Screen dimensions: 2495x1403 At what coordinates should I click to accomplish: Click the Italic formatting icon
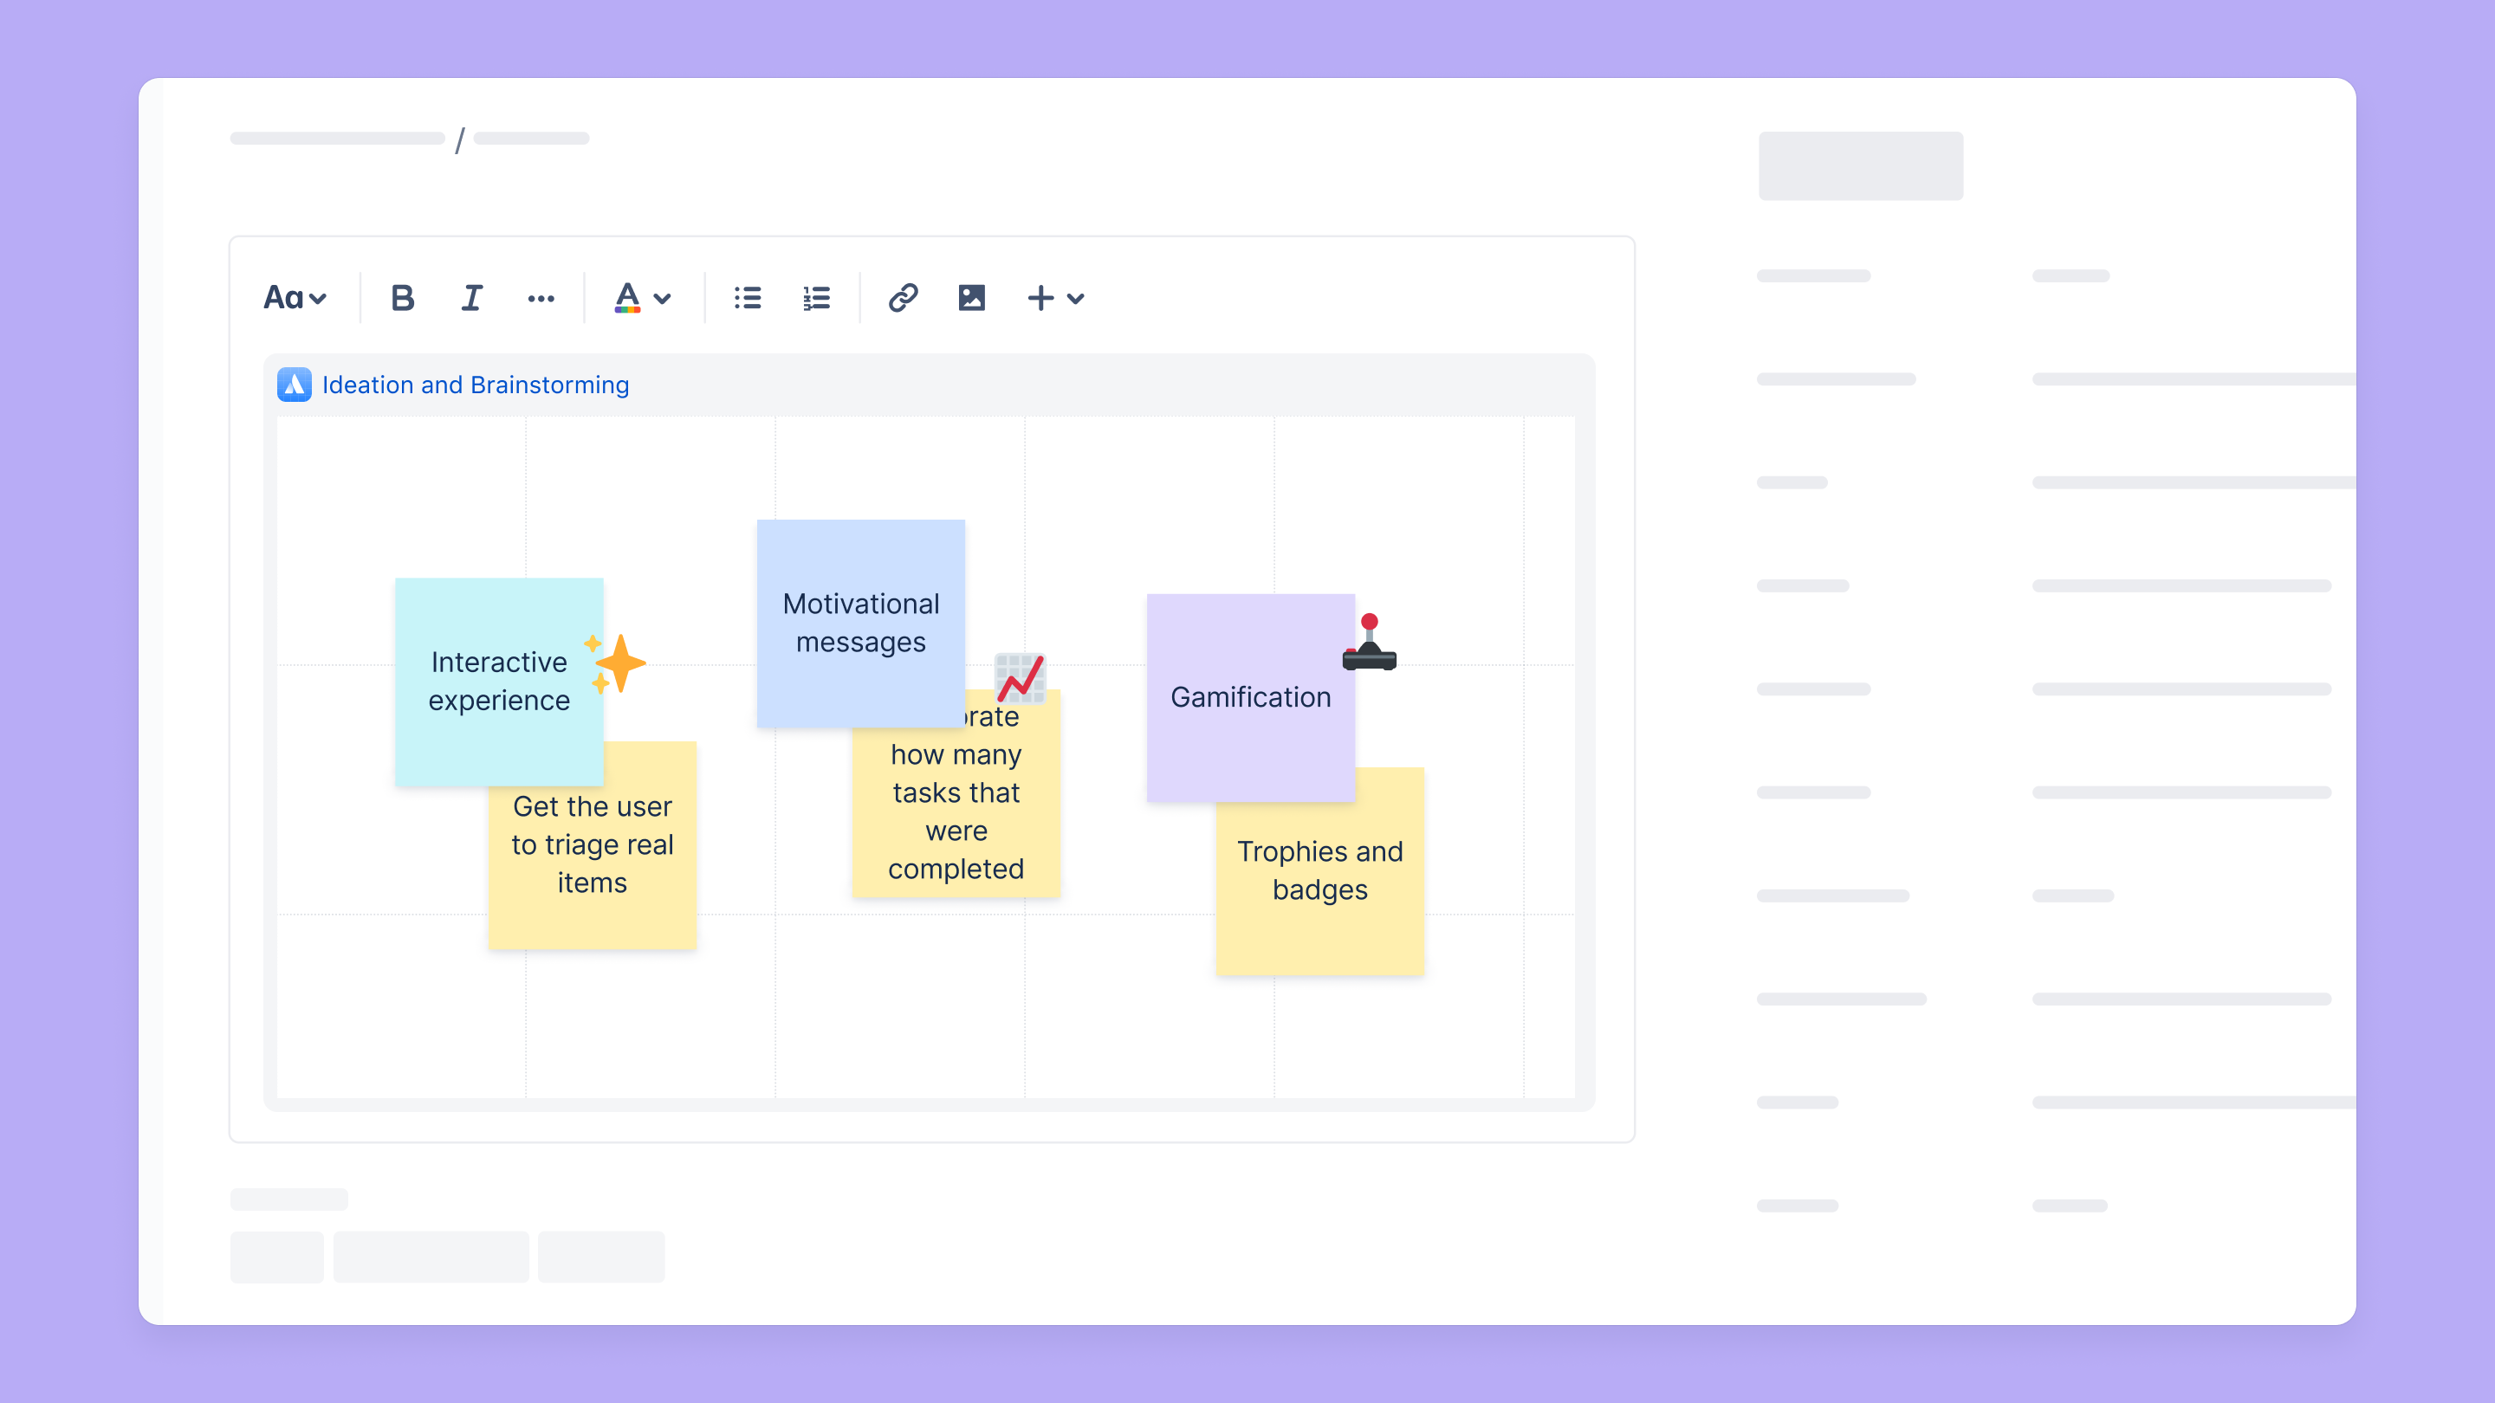(x=471, y=298)
